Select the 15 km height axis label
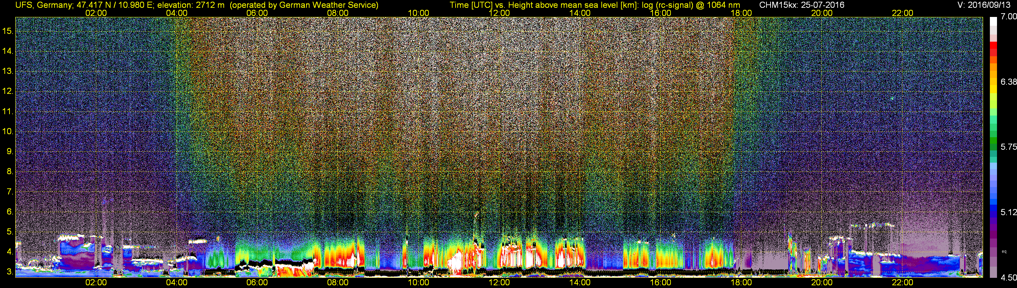 [x=7, y=31]
